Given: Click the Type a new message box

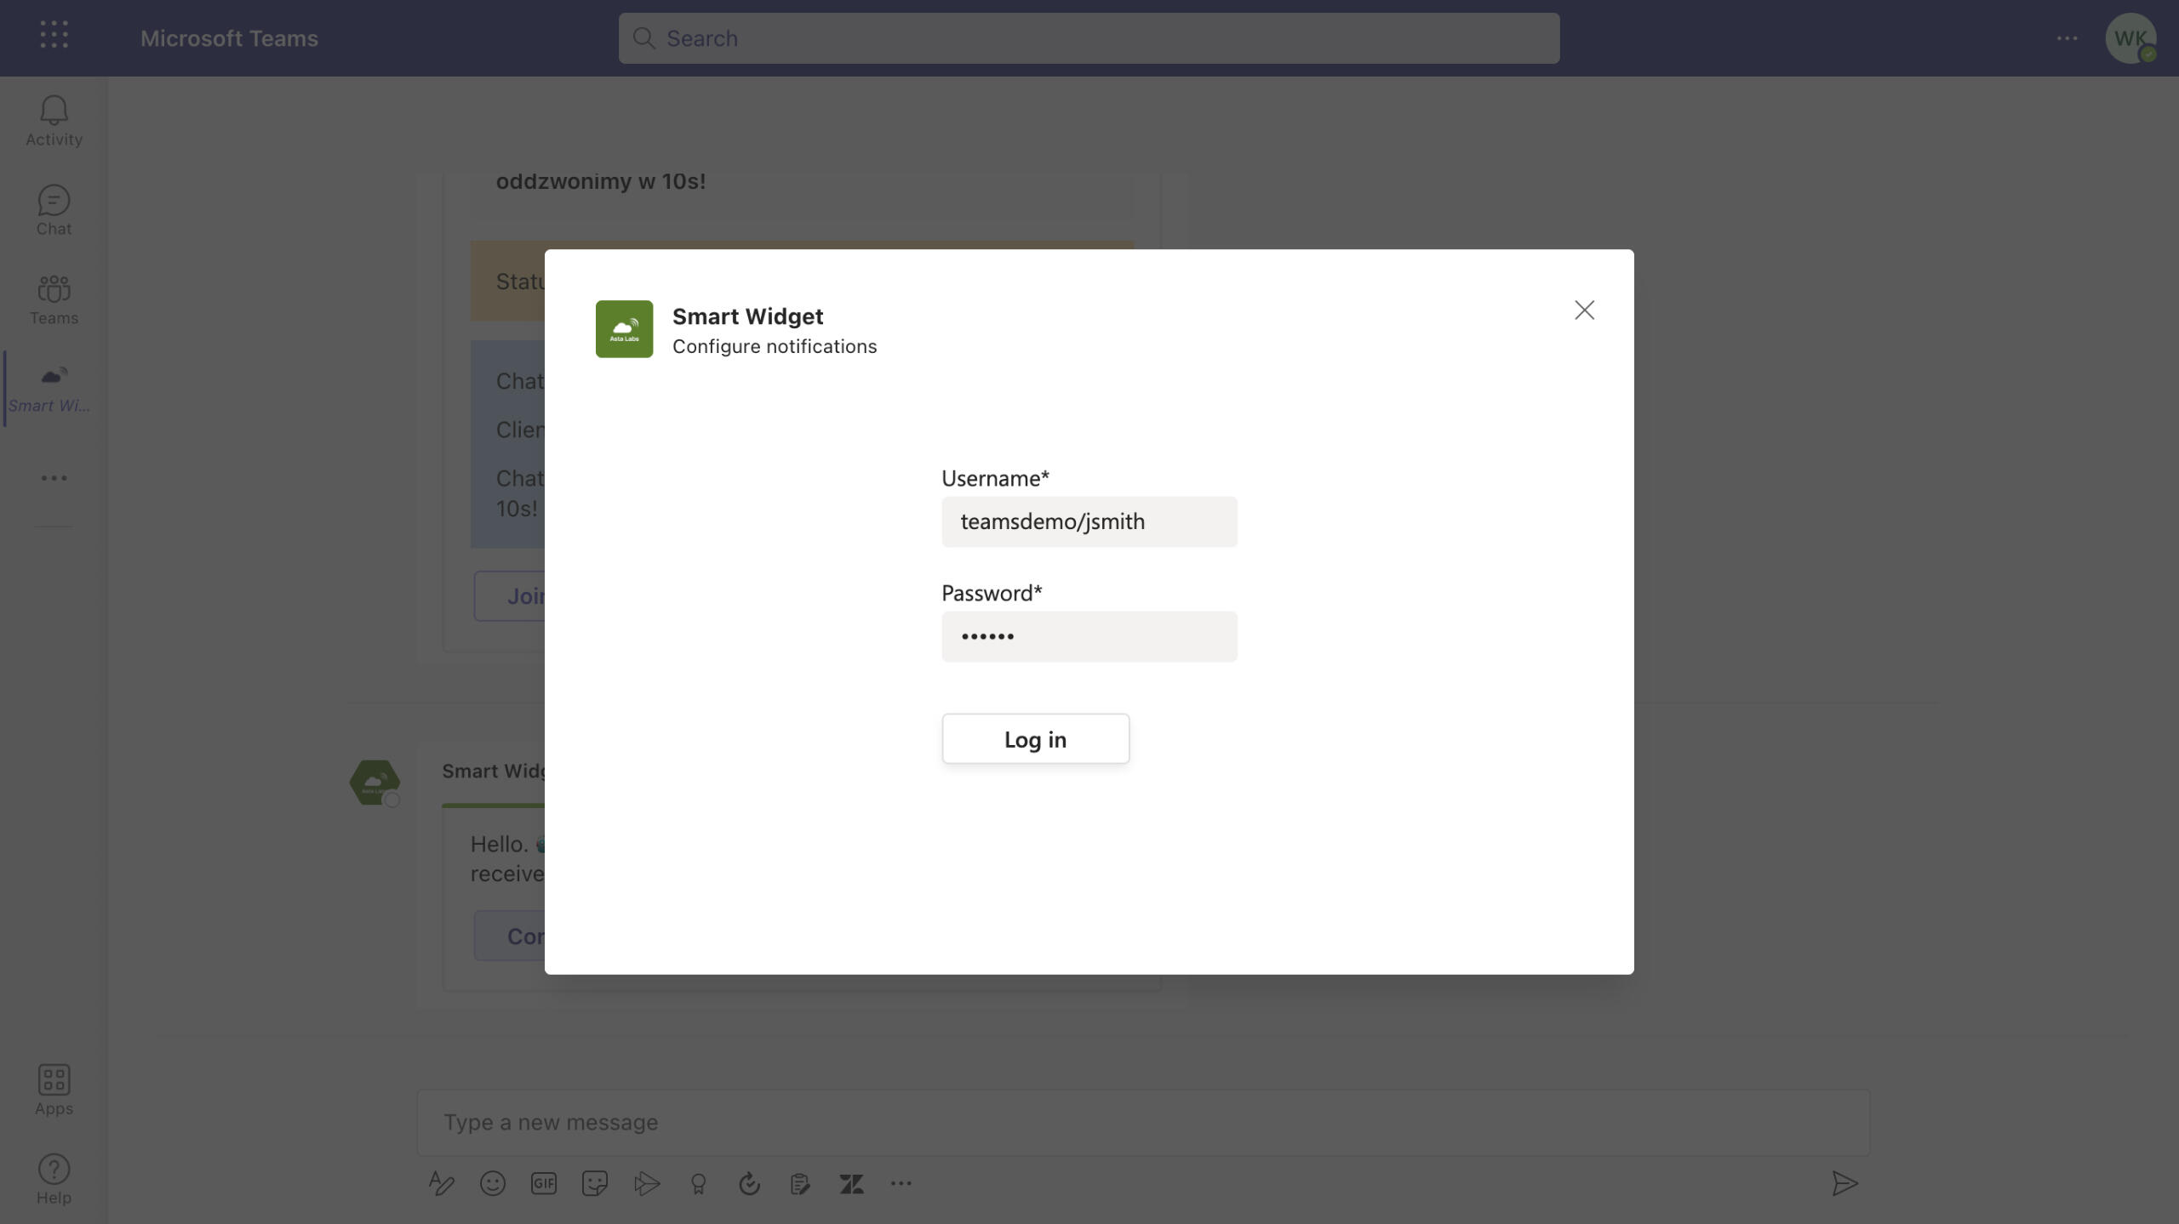Looking at the screenshot, I should pos(1143,1122).
